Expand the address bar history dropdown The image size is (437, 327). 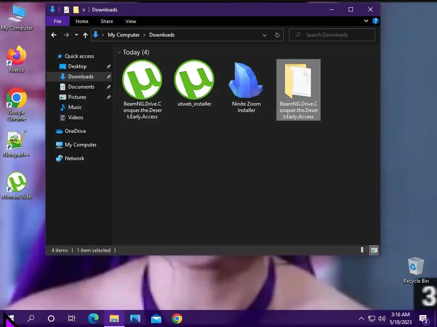click(x=265, y=35)
